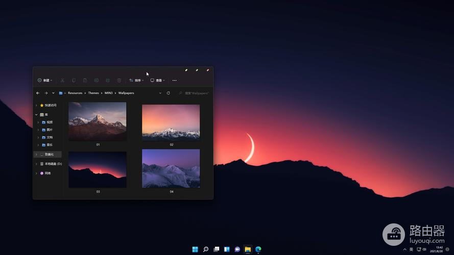454x255 pixels.
Task: Click Resources in the address breadcrumb
Action: pos(75,93)
